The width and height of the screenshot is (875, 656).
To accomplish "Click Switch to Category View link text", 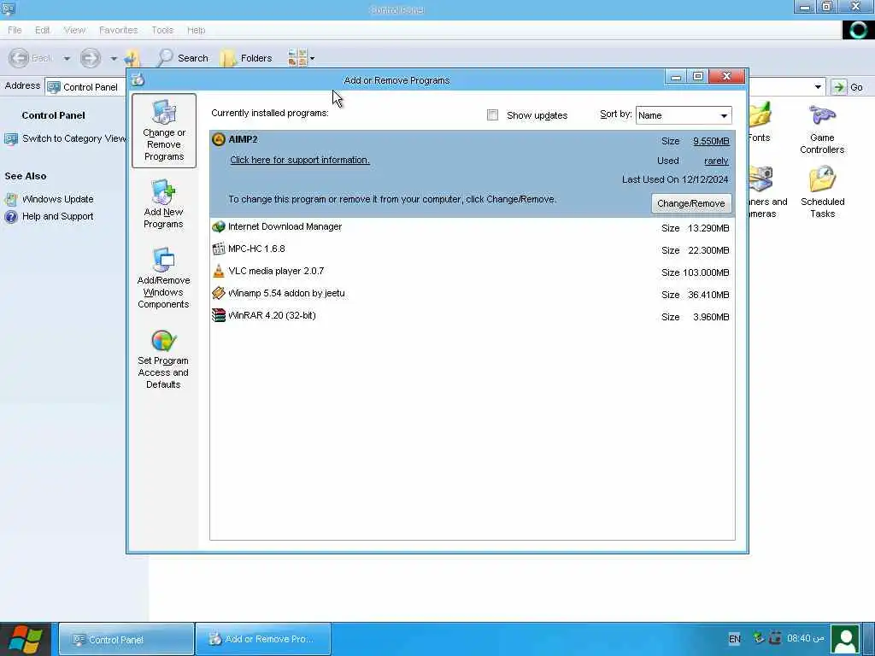I will pos(74,139).
